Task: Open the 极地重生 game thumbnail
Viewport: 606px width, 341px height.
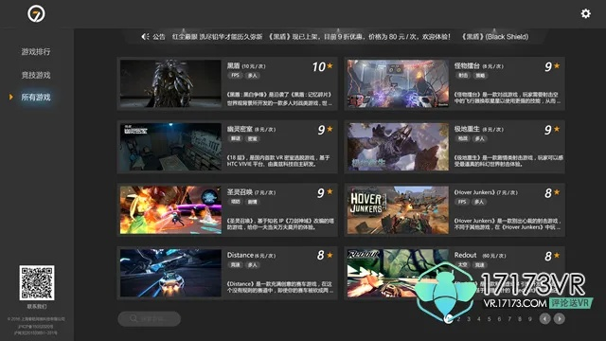Action: pos(398,147)
